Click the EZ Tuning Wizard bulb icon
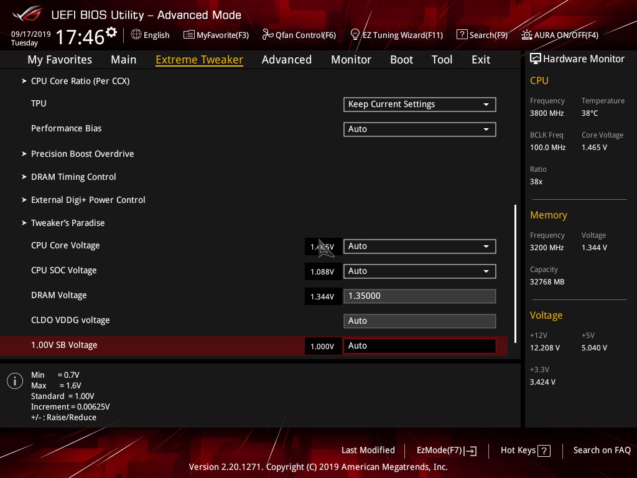 point(355,35)
